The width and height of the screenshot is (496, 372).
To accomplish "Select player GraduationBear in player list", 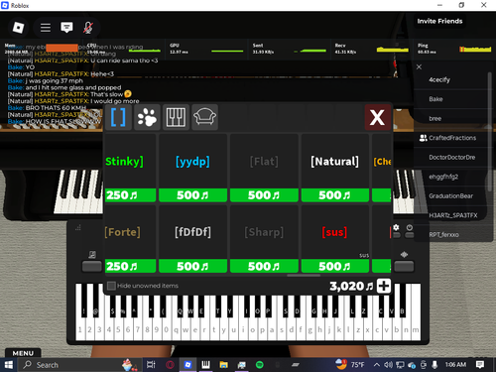I will tap(451, 195).
